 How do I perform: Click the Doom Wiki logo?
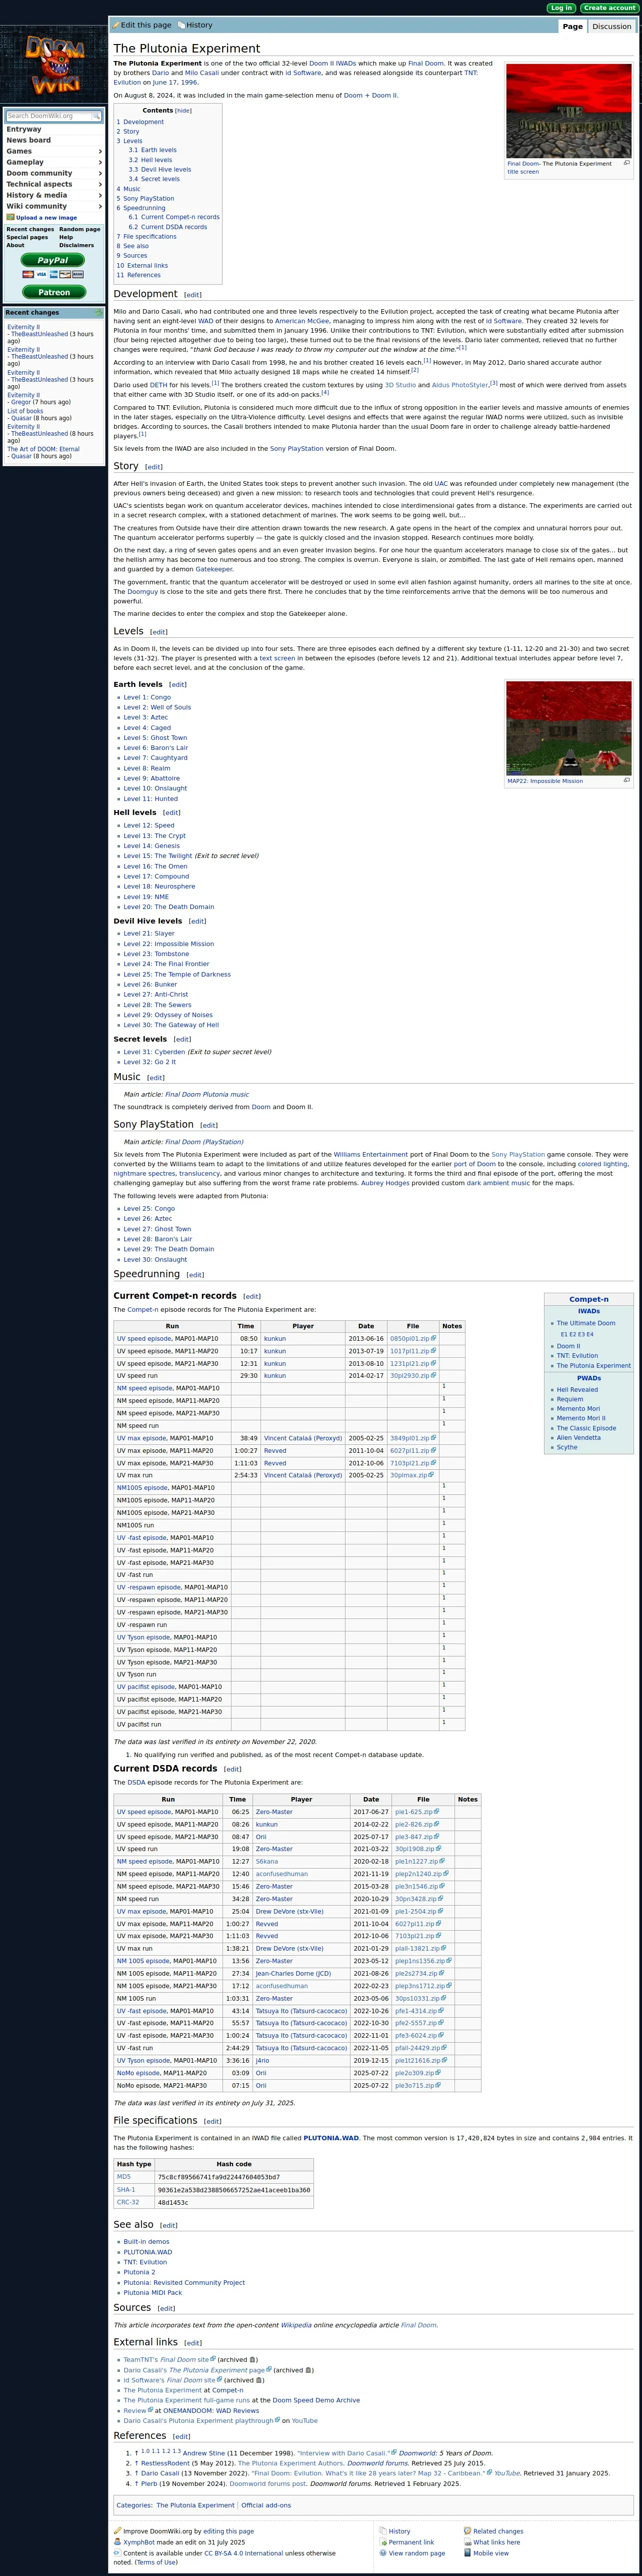coord(54,66)
